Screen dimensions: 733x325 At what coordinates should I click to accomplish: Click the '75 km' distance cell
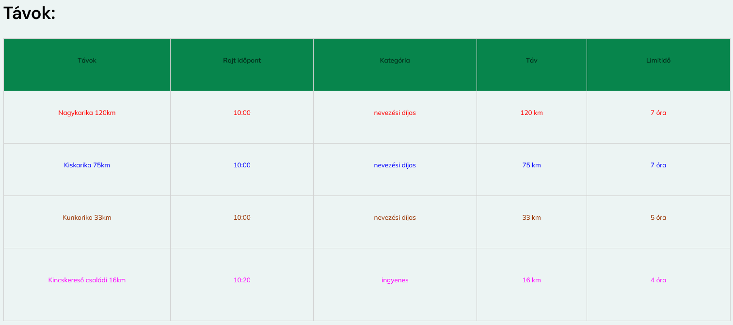click(531, 165)
